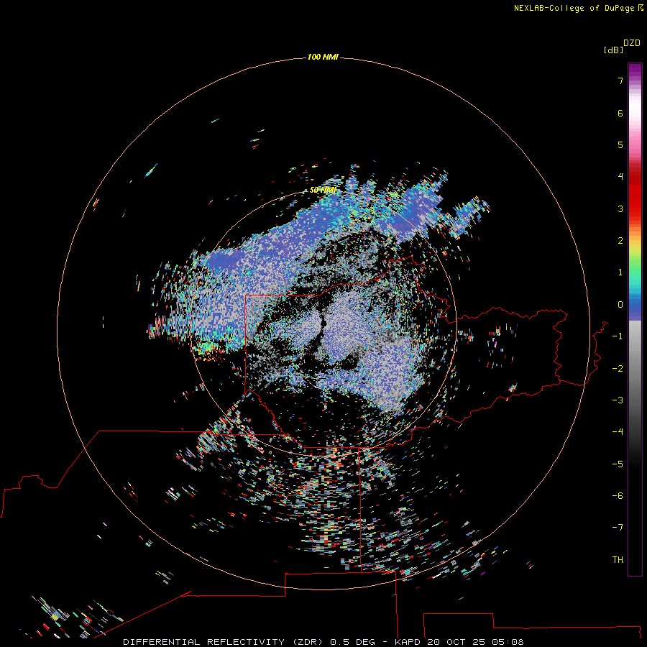The width and height of the screenshot is (647, 647).
Task: Click the 0 value on the color scale
Action: coord(620,305)
